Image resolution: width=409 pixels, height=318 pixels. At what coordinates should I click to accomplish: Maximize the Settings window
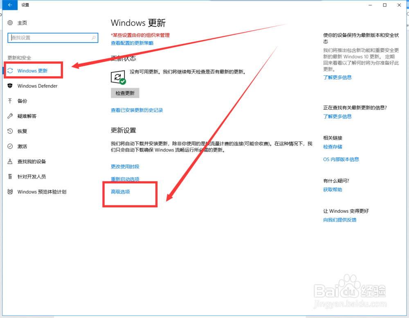(x=385, y=5)
